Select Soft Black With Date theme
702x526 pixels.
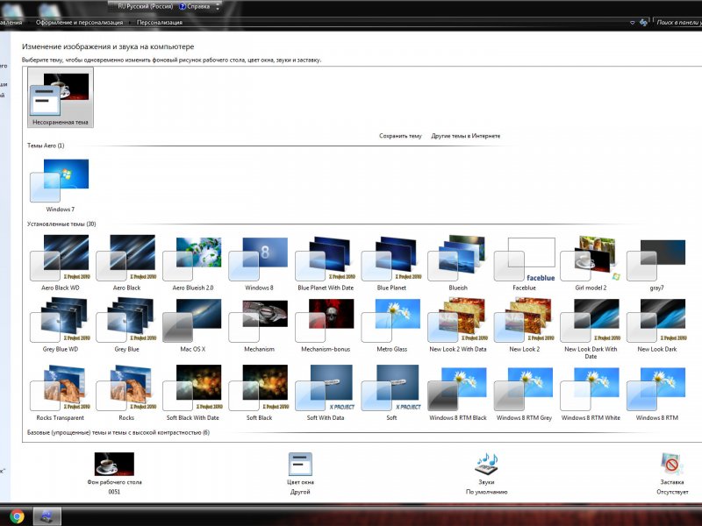click(193, 393)
